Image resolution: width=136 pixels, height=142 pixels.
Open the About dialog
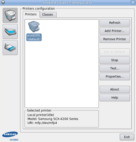(x=115, y=89)
